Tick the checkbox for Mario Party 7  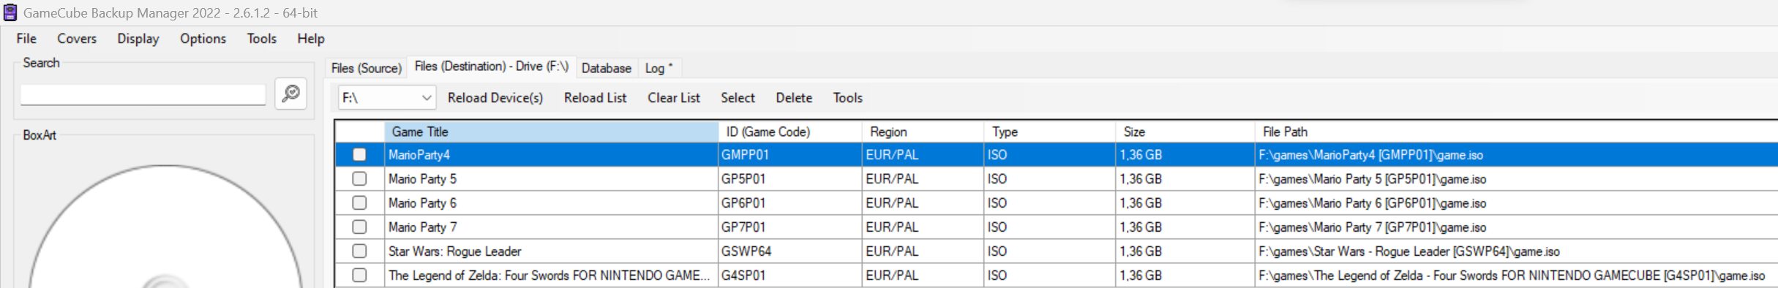pyautogui.click(x=359, y=227)
